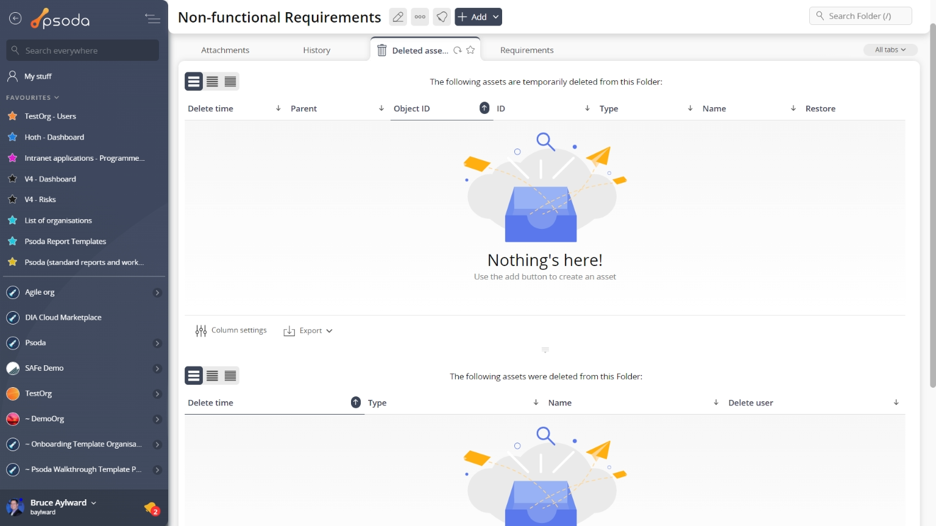Click the TestOrg orange icon
The width and height of the screenshot is (936, 526).
click(13, 394)
